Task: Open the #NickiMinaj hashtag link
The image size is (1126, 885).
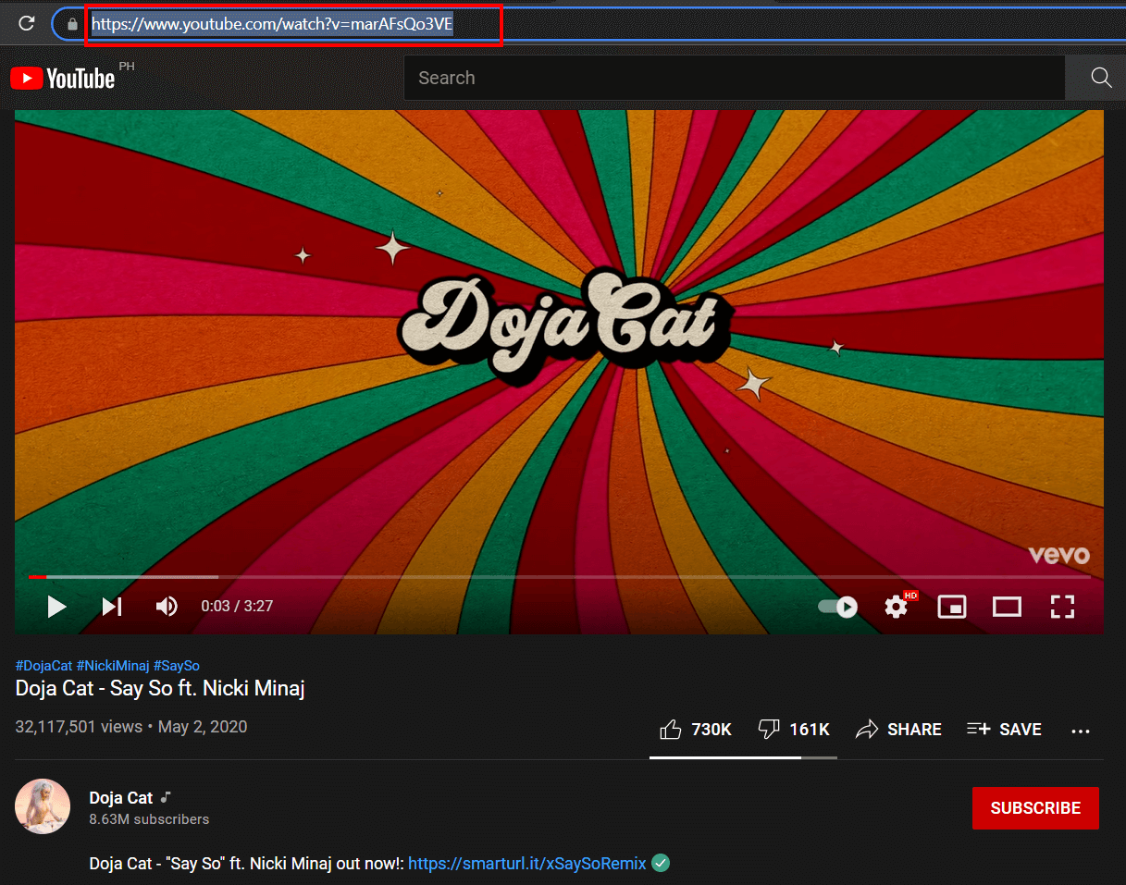Action: (x=113, y=666)
